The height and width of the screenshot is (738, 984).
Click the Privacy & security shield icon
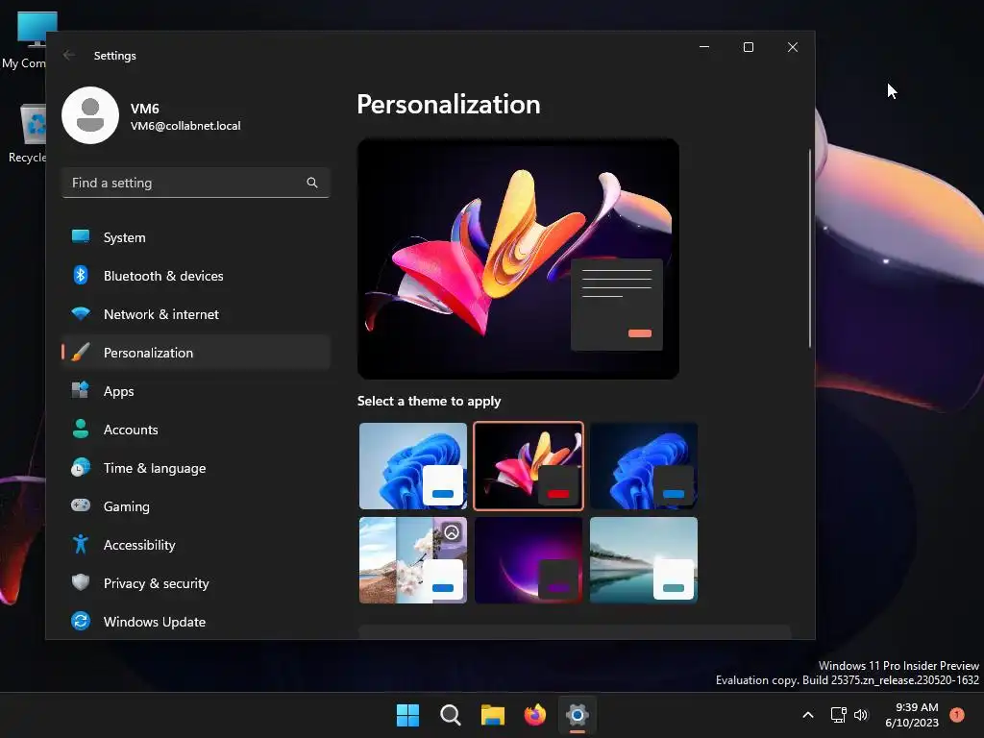(81, 582)
